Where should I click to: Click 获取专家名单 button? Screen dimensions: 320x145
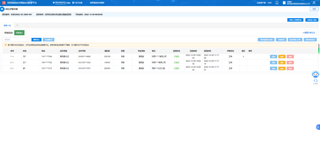tap(310, 40)
